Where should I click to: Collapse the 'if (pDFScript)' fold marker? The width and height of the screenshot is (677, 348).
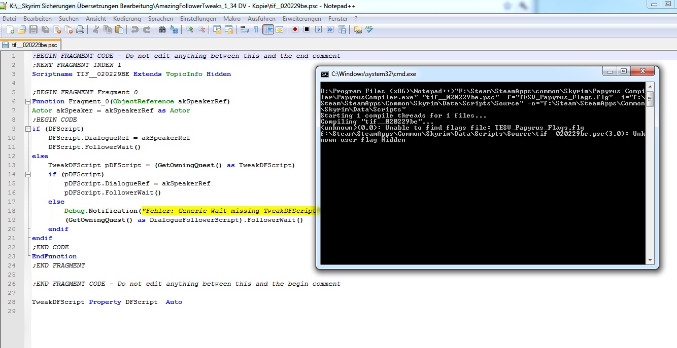coord(27,174)
